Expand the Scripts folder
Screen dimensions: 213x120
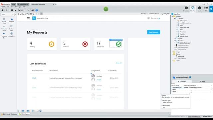[173, 61]
